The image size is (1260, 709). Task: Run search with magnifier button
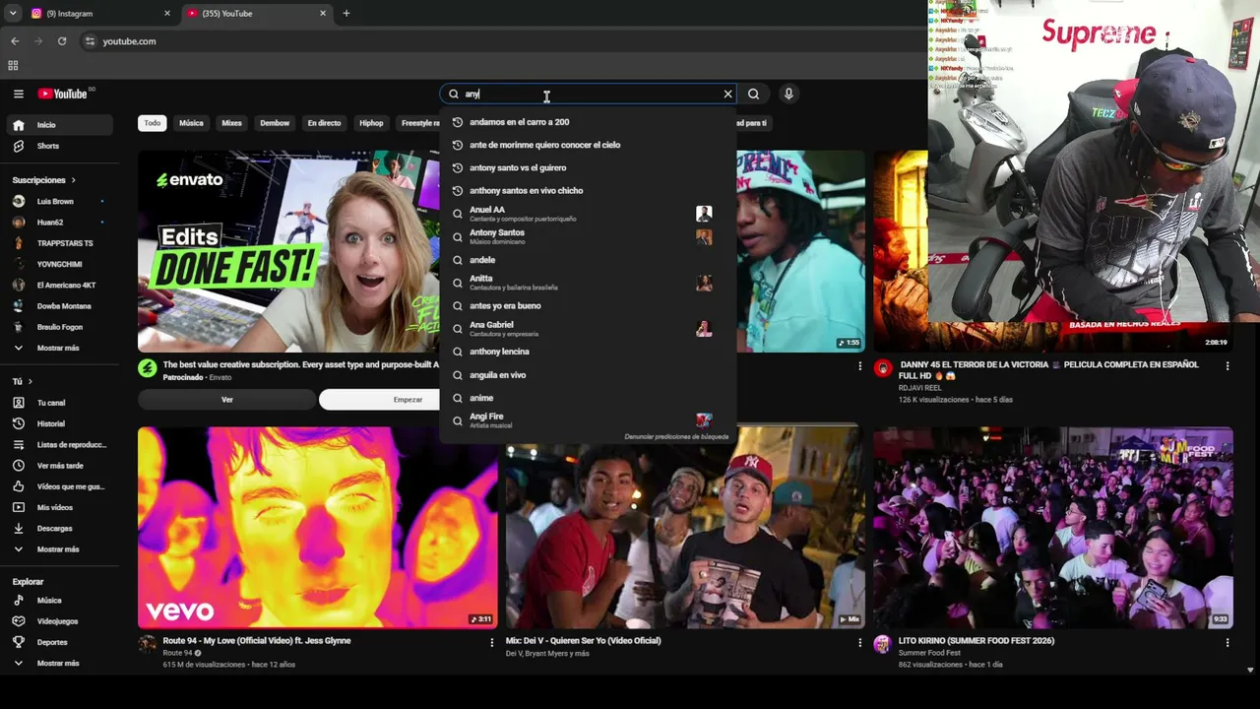click(753, 94)
